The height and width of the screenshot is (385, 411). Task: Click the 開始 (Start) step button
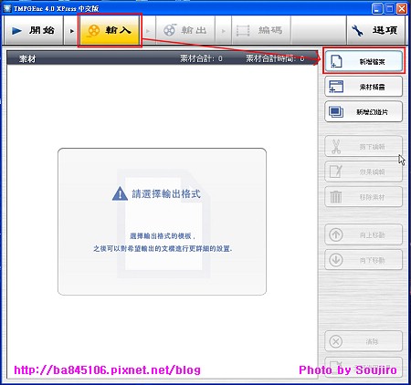[33, 30]
